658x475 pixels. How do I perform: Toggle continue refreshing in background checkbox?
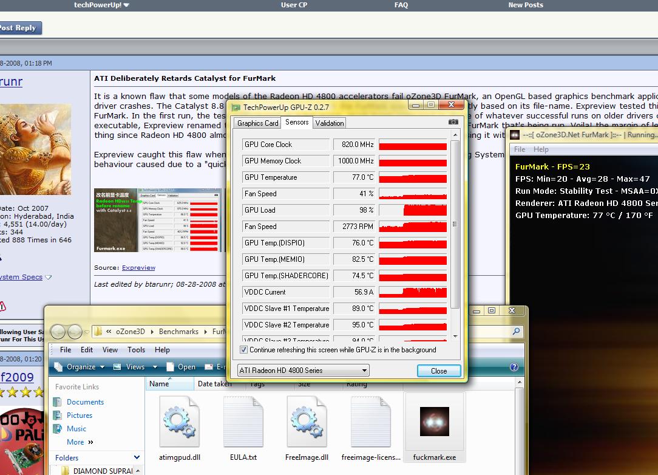pyautogui.click(x=243, y=350)
